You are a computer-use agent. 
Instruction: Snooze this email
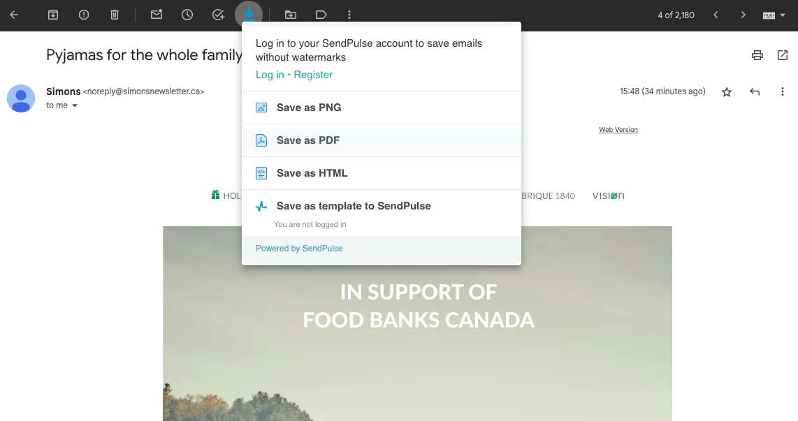pyautogui.click(x=187, y=14)
